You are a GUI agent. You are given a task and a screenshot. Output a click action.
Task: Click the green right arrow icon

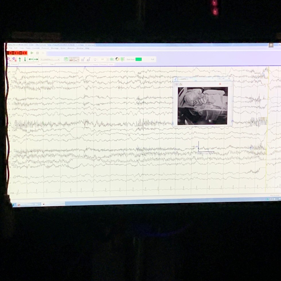pos(36,59)
